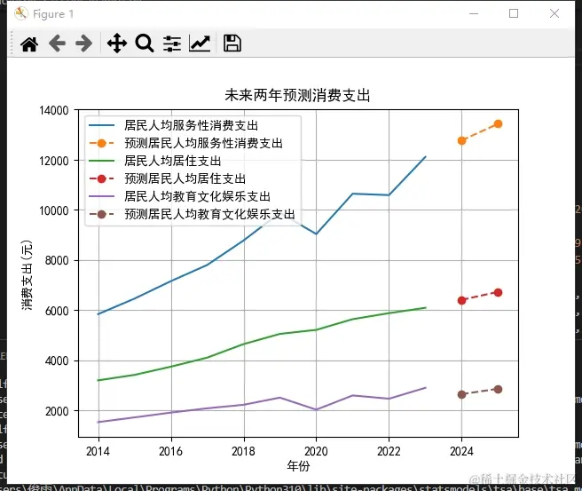Viewport: 582px width, 491px height.
Task: Click the y-axis label 消费支出(元)
Action: point(27,275)
